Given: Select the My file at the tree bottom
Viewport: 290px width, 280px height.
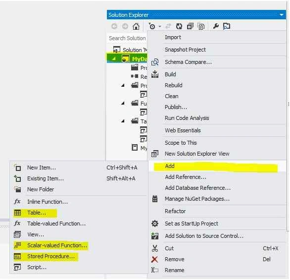Looking at the screenshot, I should [140, 148].
